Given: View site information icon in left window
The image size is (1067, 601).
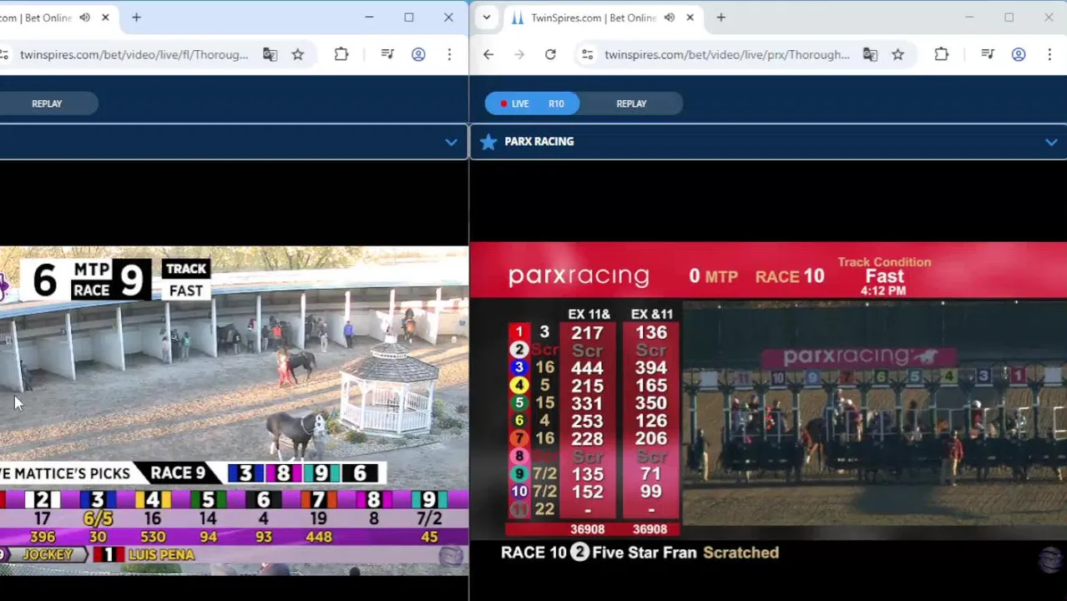Looking at the screenshot, I should point(4,54).
